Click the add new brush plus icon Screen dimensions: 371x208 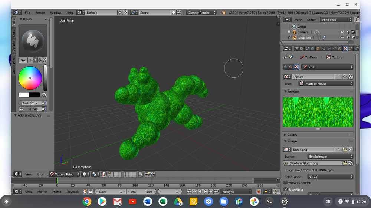point(40,60)
